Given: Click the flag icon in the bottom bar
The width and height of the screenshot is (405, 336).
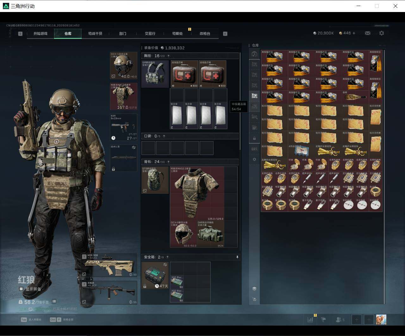Looking at the screenshot, I should (323, 320).
